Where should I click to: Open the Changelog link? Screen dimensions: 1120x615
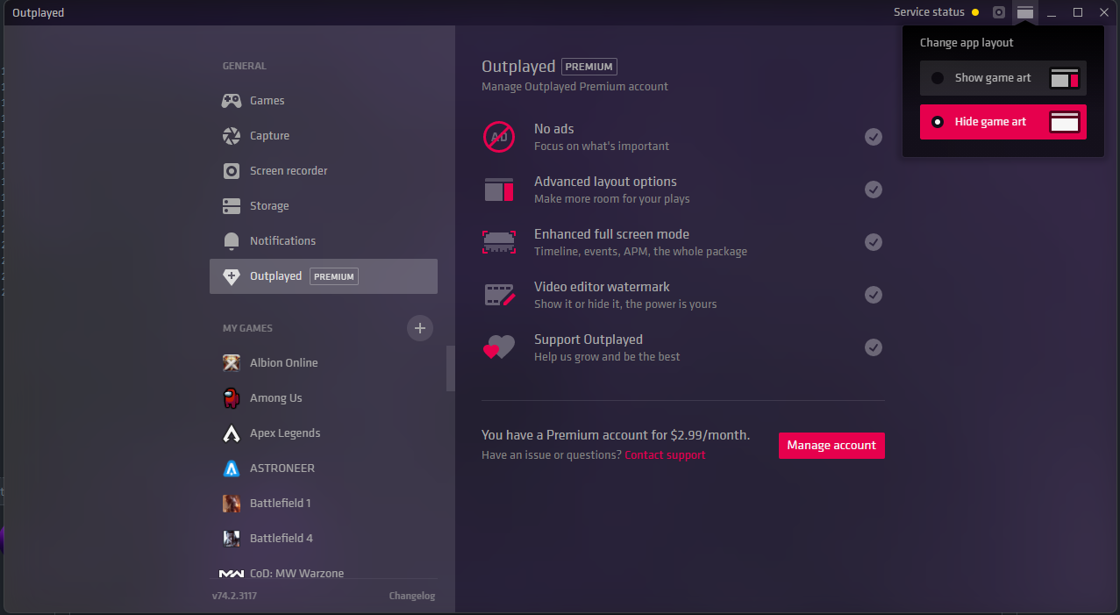(412, 597)
